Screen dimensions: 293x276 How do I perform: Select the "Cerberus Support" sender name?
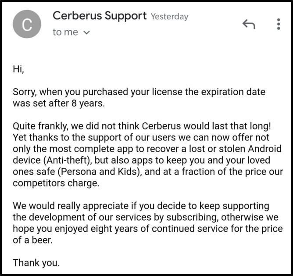pos(100,15)
